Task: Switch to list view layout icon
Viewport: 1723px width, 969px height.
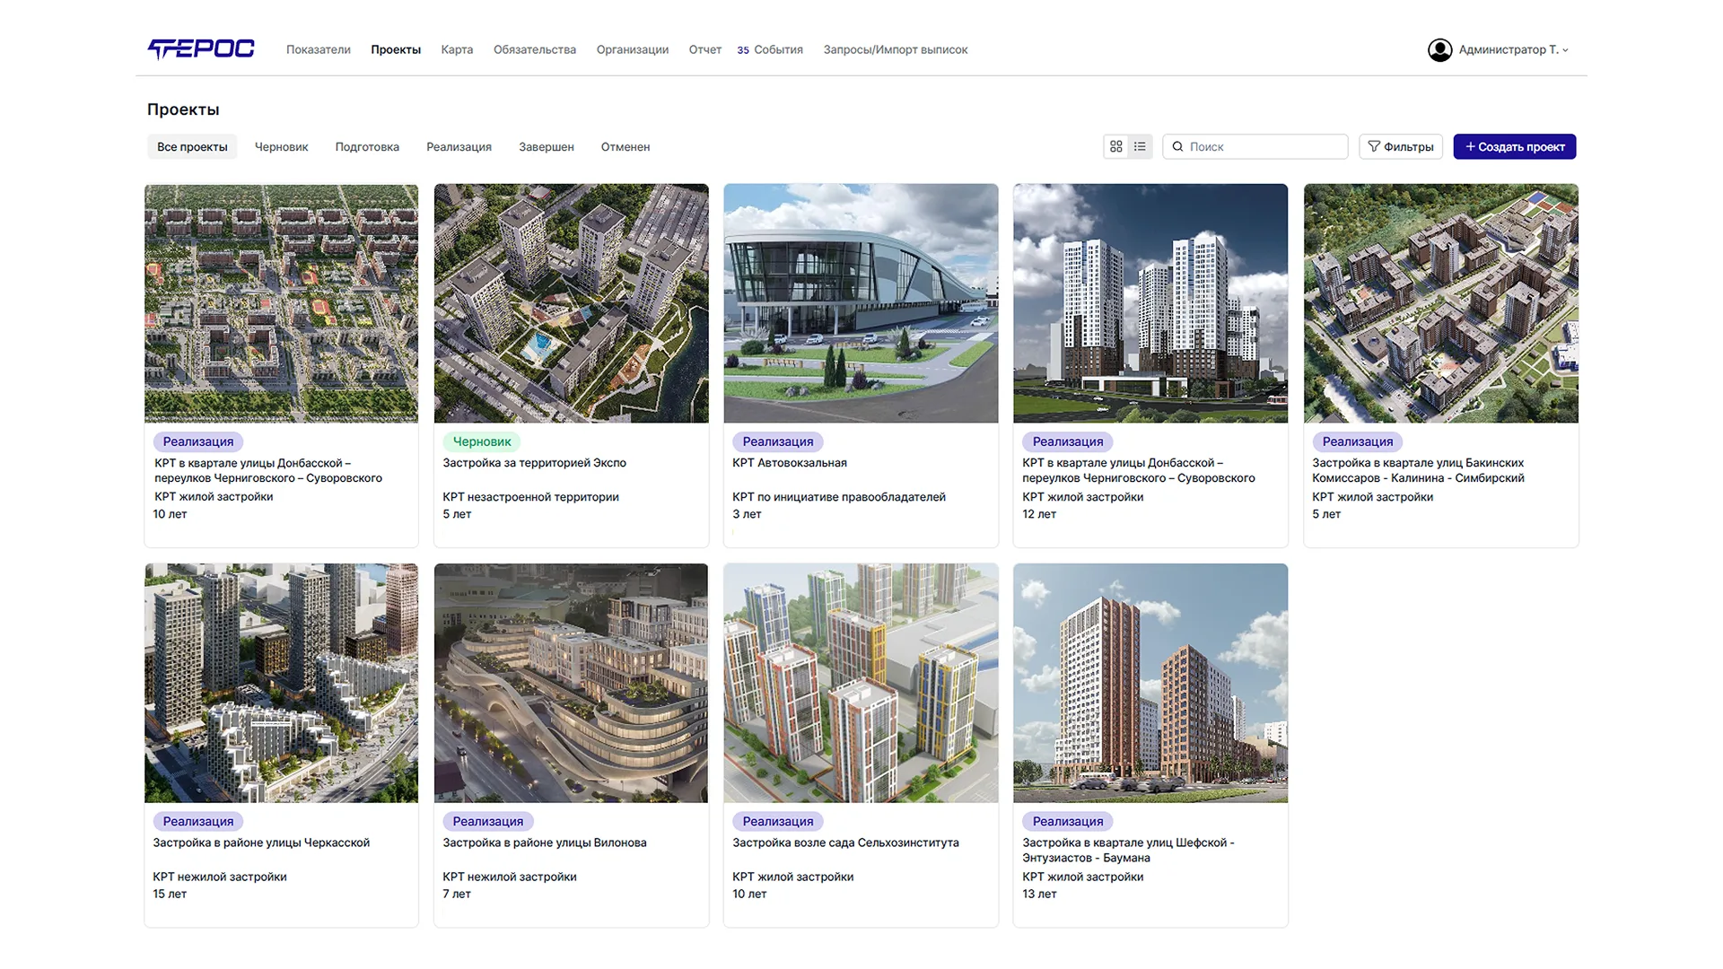Action: (x=1140, y=146)
